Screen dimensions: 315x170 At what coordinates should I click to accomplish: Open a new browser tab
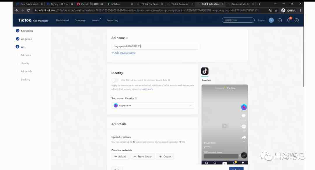[260, 4]
